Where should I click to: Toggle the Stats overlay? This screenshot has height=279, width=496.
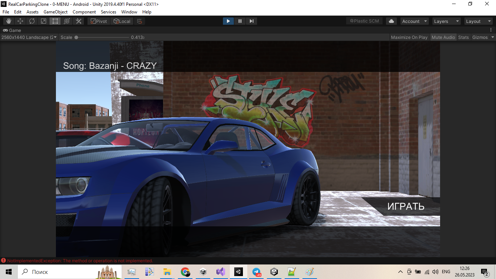463,37
